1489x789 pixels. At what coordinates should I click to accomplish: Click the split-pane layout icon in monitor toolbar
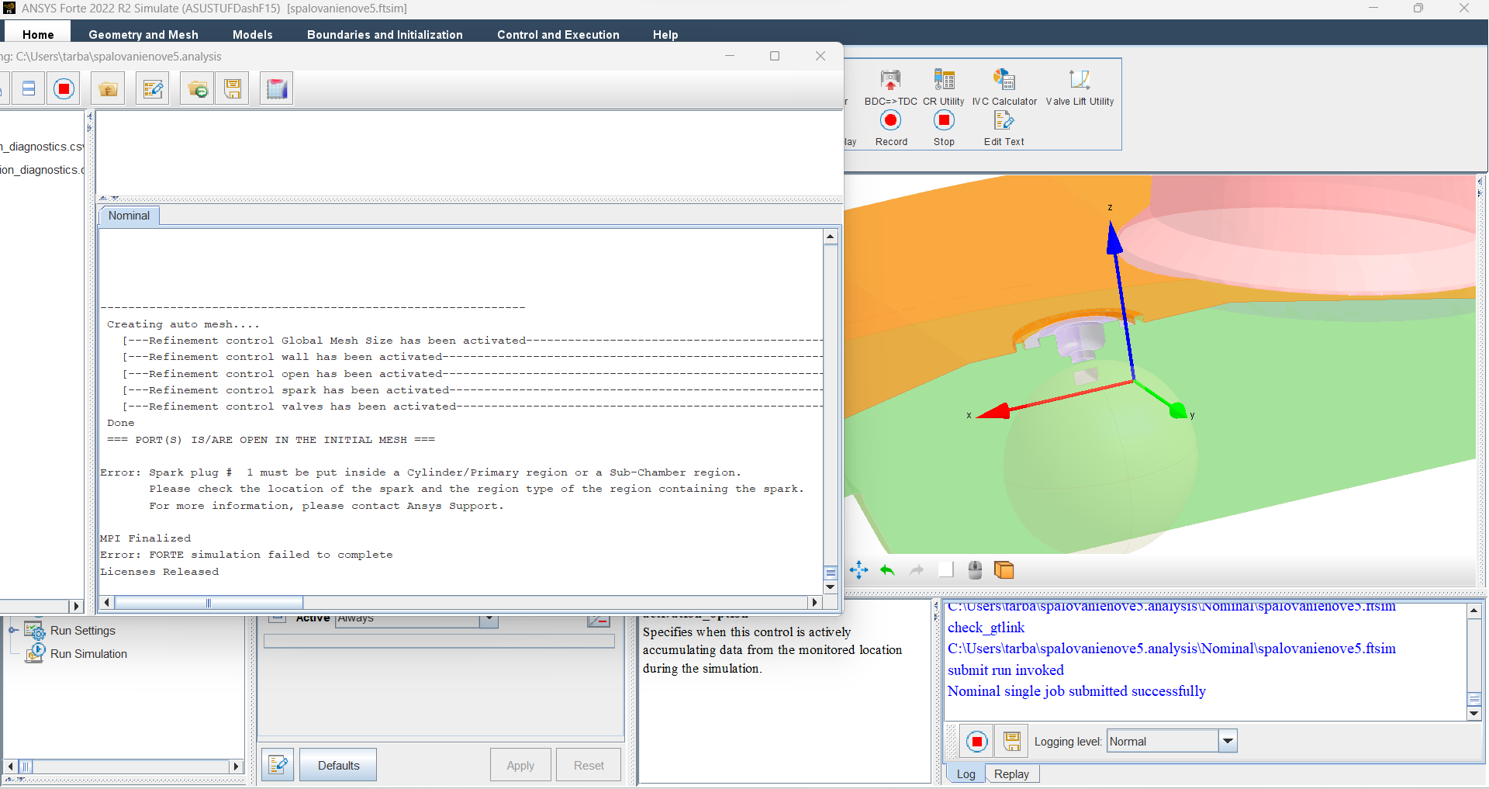click(x=29, y=89)
